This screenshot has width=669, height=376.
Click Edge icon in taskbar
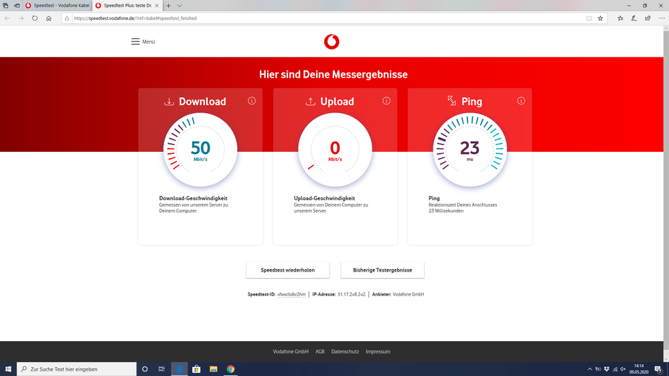click(x=179, y=369)
